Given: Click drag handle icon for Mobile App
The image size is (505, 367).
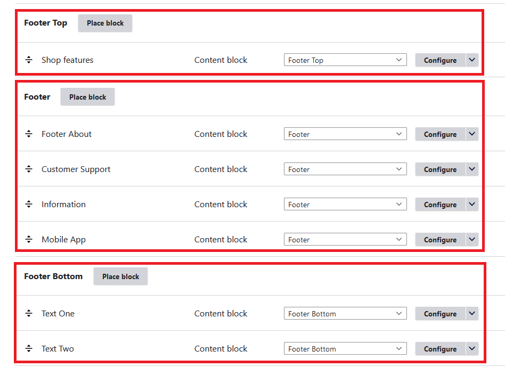Looking at the screenshot, I should click(29, 240).
